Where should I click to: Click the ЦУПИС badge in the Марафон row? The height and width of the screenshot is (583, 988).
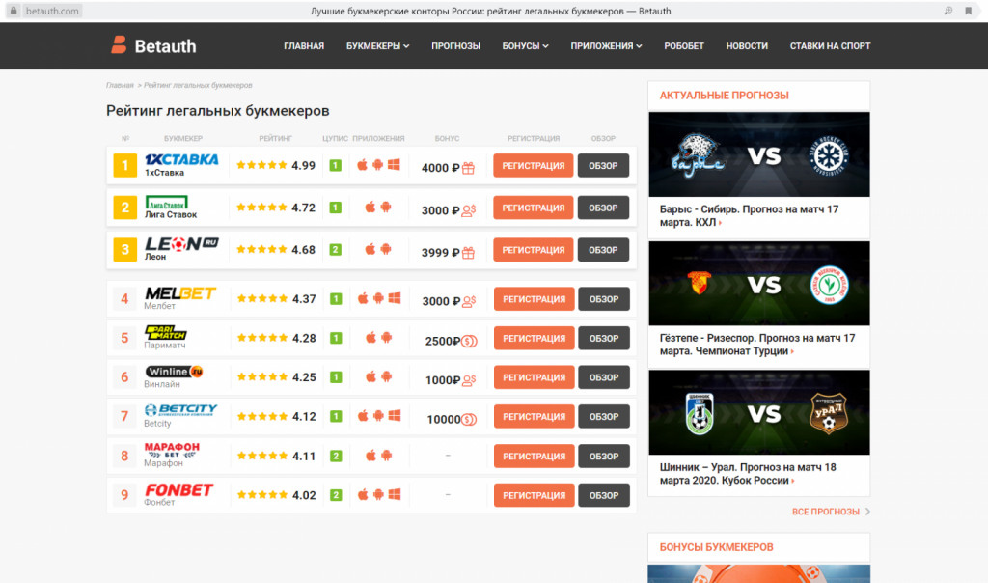[x=336, y=456]
